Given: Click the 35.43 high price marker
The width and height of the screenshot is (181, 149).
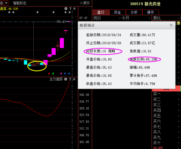Looking at the screenshot, I should 61,22.
